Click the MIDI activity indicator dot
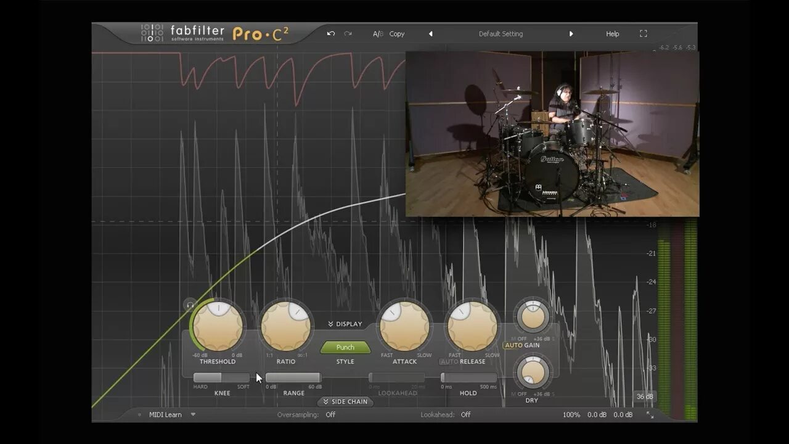The image size is (789, 444). click(139, 415)
